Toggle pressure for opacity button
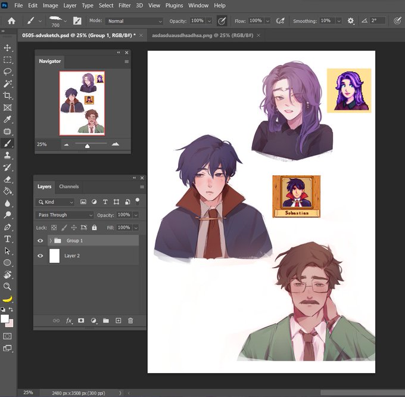405x397 pixels. coord(222,21)
